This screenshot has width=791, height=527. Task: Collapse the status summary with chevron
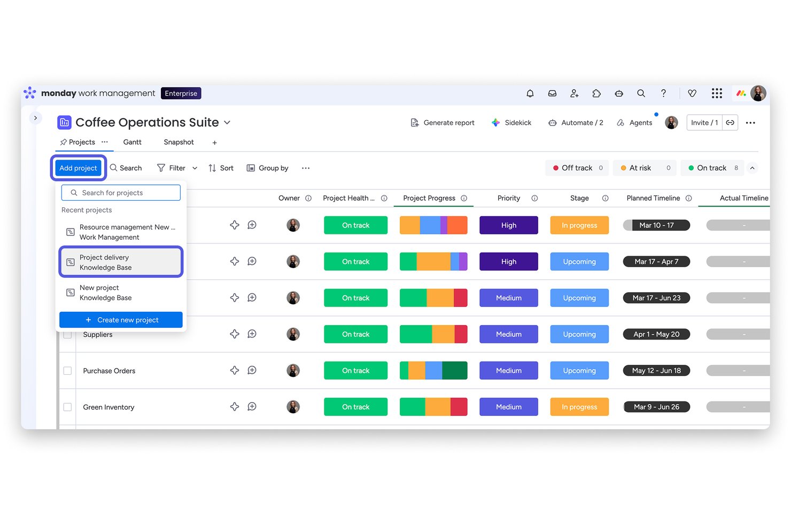752,168
